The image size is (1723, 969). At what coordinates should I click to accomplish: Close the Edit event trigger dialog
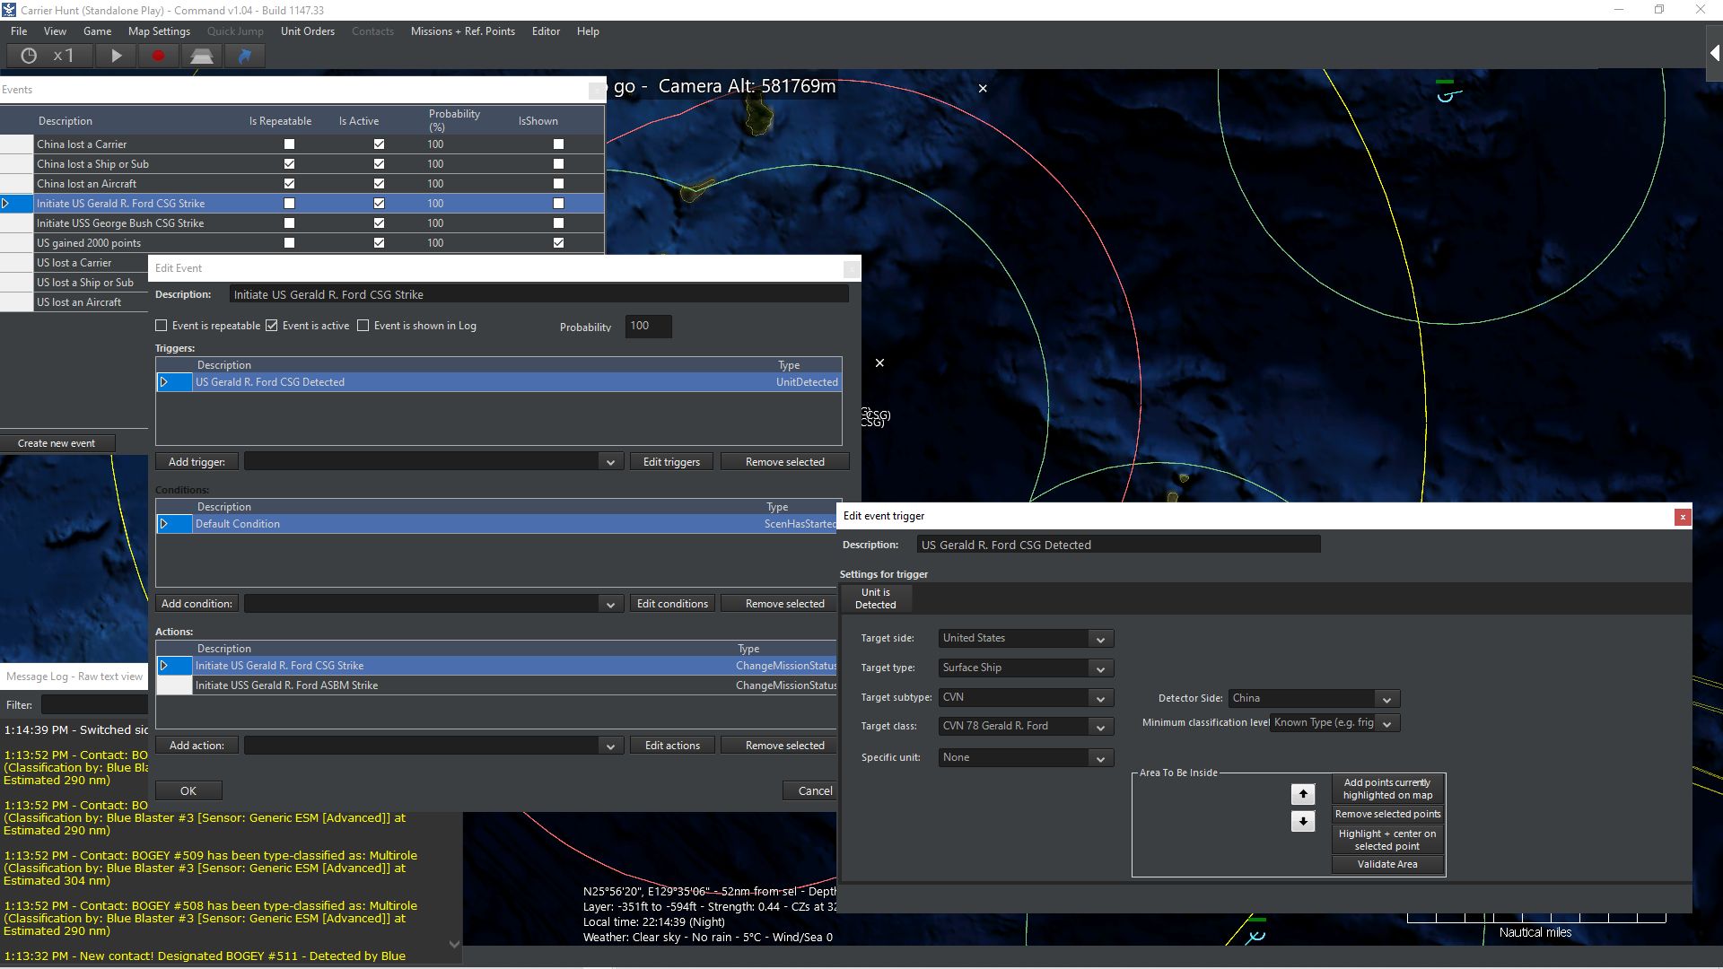tap(1683, 517)
